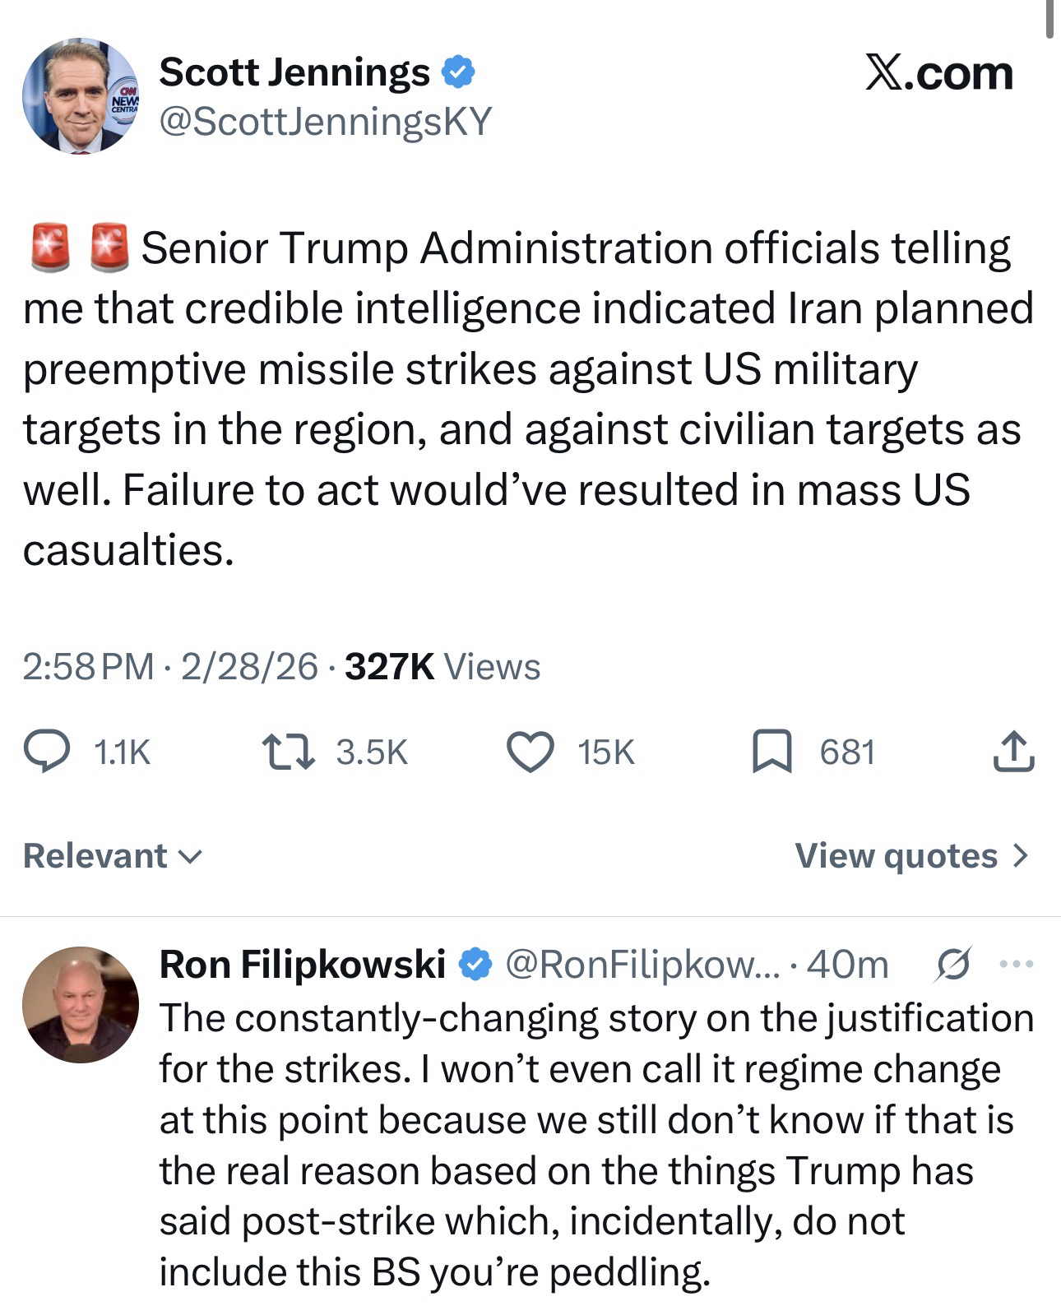Click the reply comment bubble icon

[x=46, y=752]
